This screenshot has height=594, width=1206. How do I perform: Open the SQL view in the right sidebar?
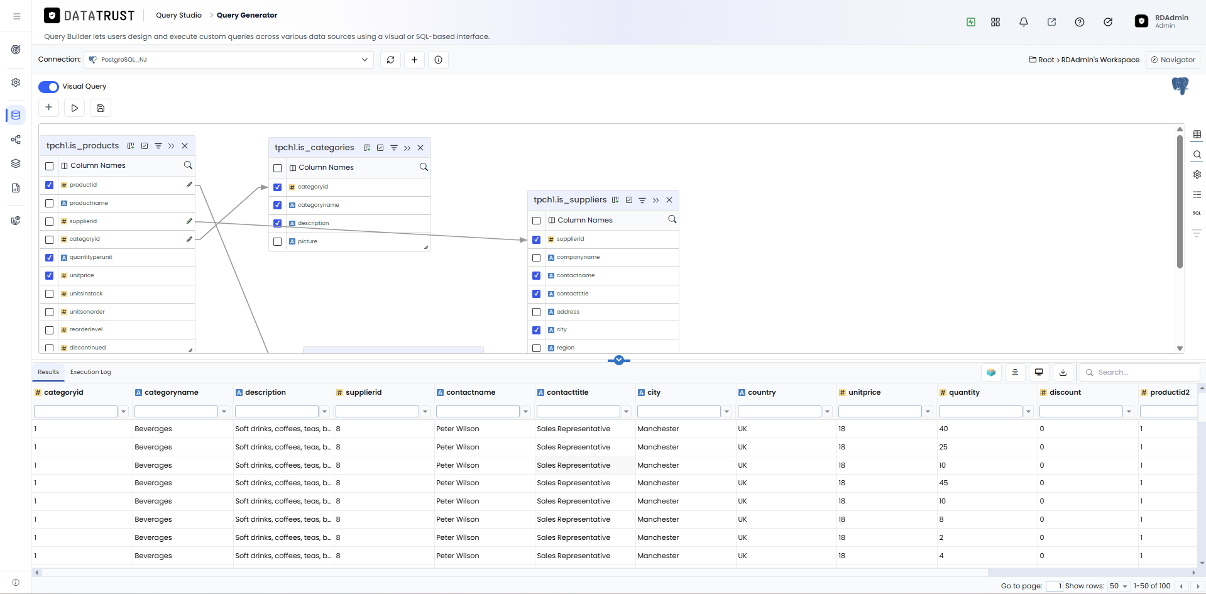click(1197, 213)
